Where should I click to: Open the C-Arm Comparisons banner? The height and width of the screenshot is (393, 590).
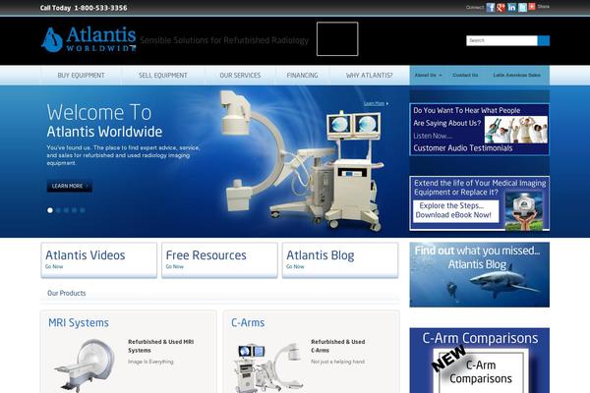(x=480, y=361)
